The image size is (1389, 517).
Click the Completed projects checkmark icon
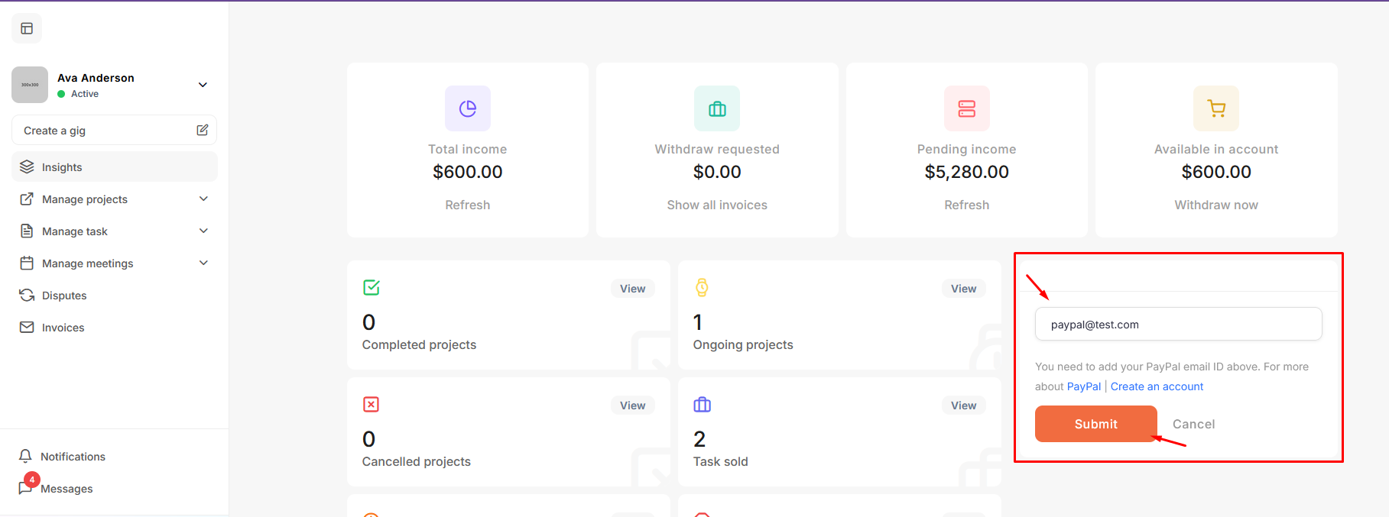point(372,288)
